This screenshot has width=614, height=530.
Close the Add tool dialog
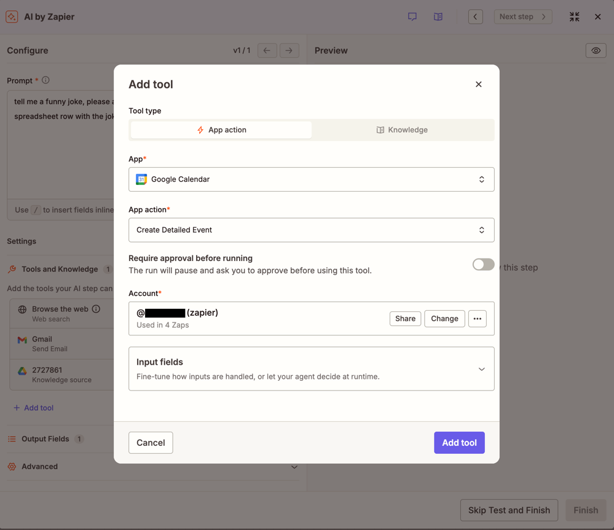[x=479, y=84]
